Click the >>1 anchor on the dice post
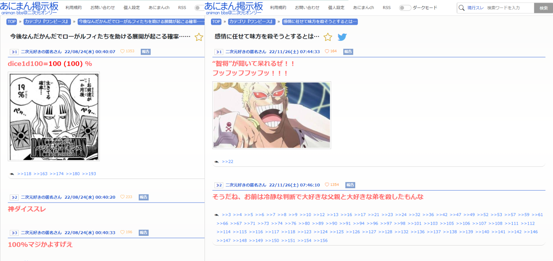 (14, 52)
